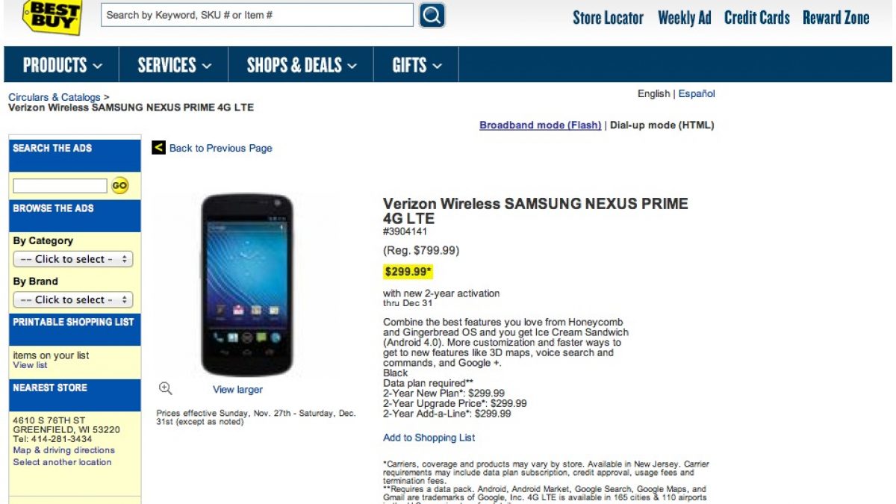Screen dimensions: 896x504
Task: Click the yellow GO button
Action: tap(120, 186)
